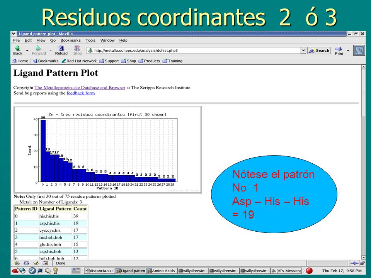Click the online/offline connection icon

tap(354, 263)
